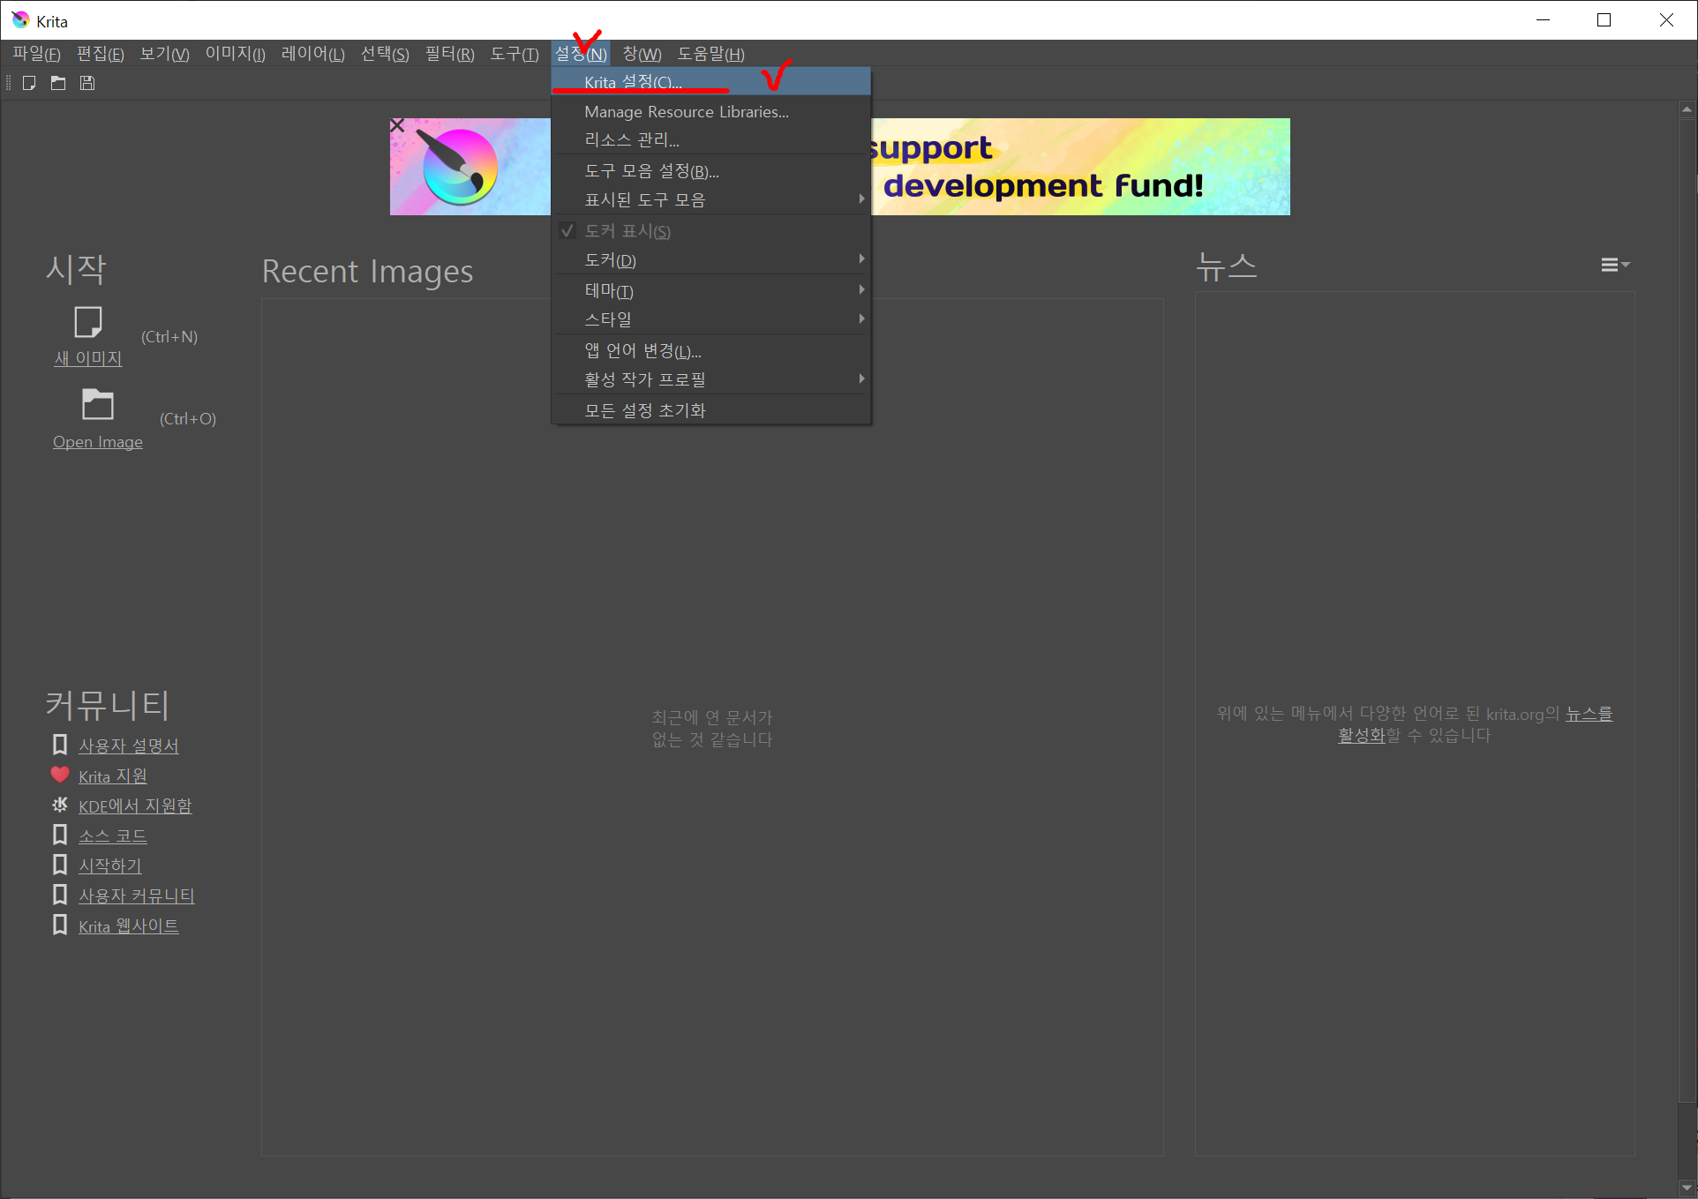The image size is (1698, 1199).
Task: Open the 사용자 설명서 link
Action: pyautogui.click(x=128, y=746)
